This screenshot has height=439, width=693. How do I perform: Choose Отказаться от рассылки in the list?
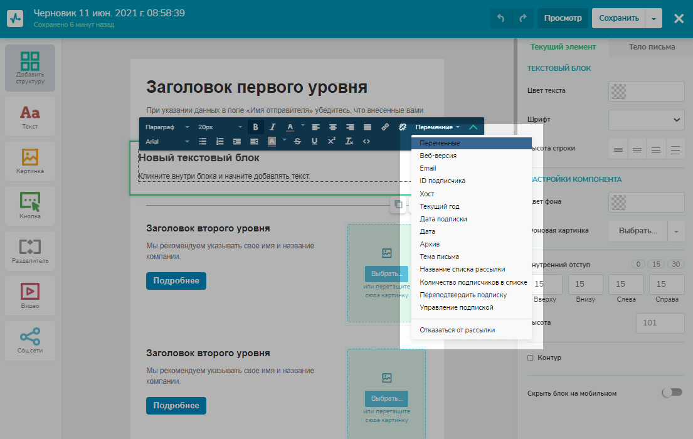point(457,330)
